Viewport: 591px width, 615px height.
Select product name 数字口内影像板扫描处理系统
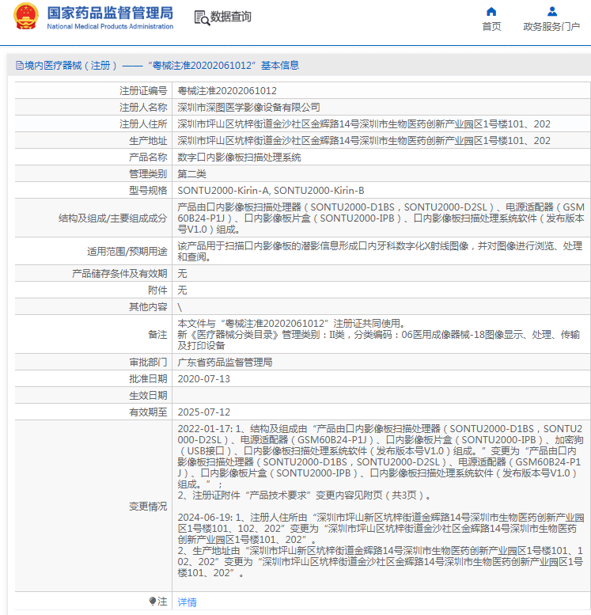(x=239, y=158)
